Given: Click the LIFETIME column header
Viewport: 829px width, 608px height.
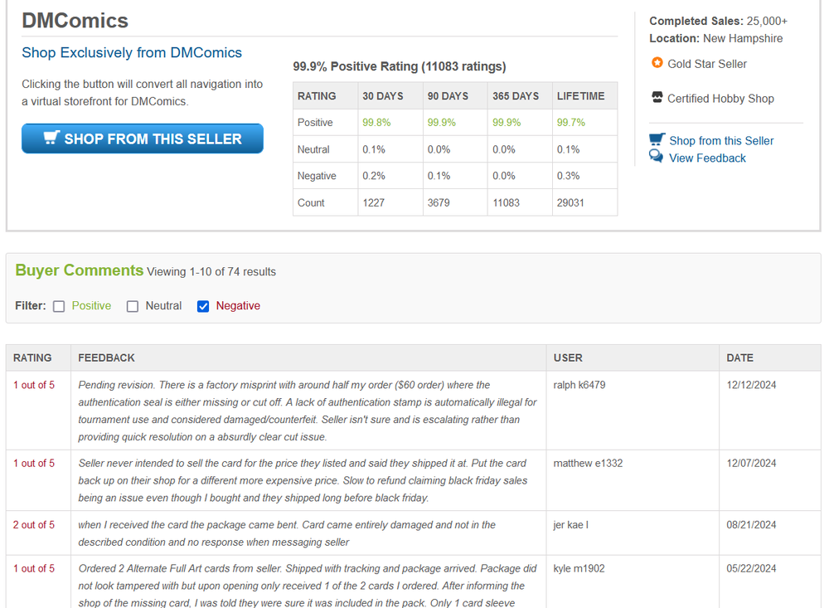Looking at the screenshot, I should 580,96.
